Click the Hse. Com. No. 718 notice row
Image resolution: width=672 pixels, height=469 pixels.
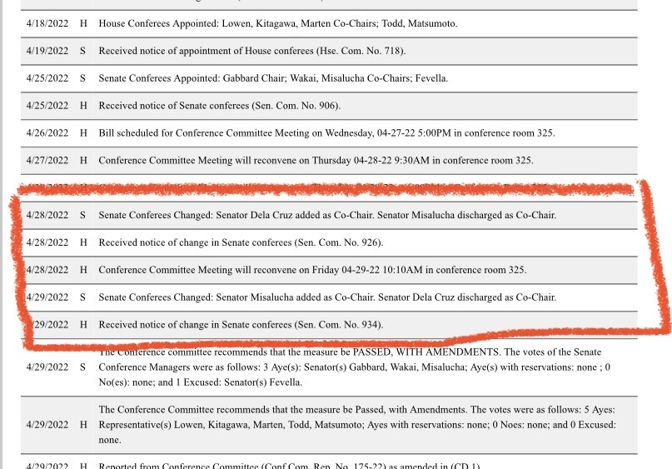point(251,51)
